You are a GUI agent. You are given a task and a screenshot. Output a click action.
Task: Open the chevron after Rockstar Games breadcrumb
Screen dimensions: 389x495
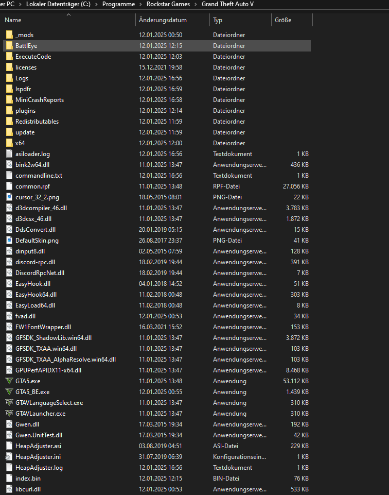196,5
